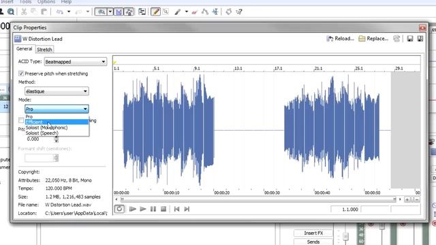Close the Clip Properties dialog
Screen dimensions: 436x245
[422, 28]
